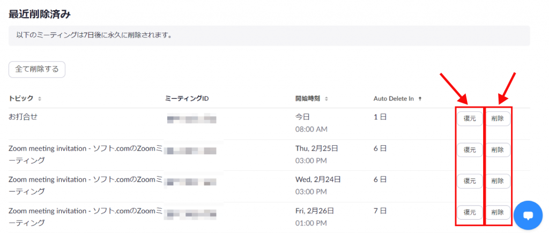Image resolution: width=549 pixels, height=233 pixels.
Task: Restore the Fri 2月26日 meeting
Action: point(470,212)
